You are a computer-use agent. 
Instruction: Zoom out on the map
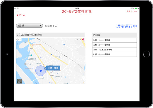click(x=84, y=81)
